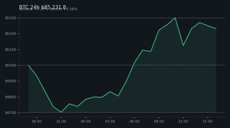
Task: Click the 21:00 time axis label
Action: tap(61, 121)
